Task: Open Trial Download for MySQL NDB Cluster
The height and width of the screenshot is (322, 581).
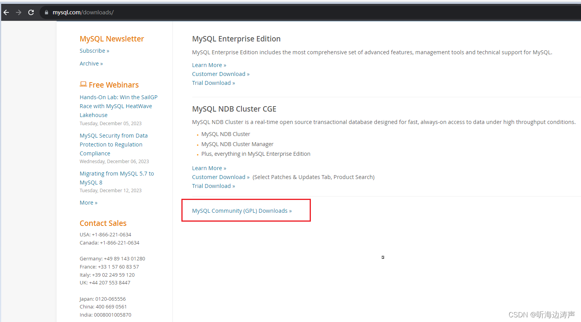Action: (213, 186)
